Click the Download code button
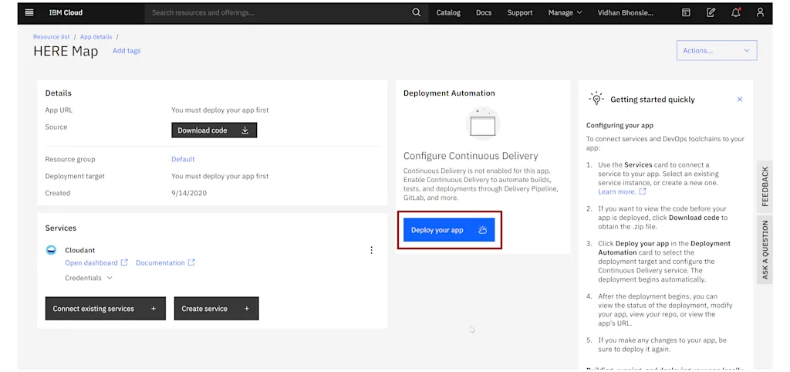Screen dimensions: 790x372 pyautogui.click(x=214, y=130)
